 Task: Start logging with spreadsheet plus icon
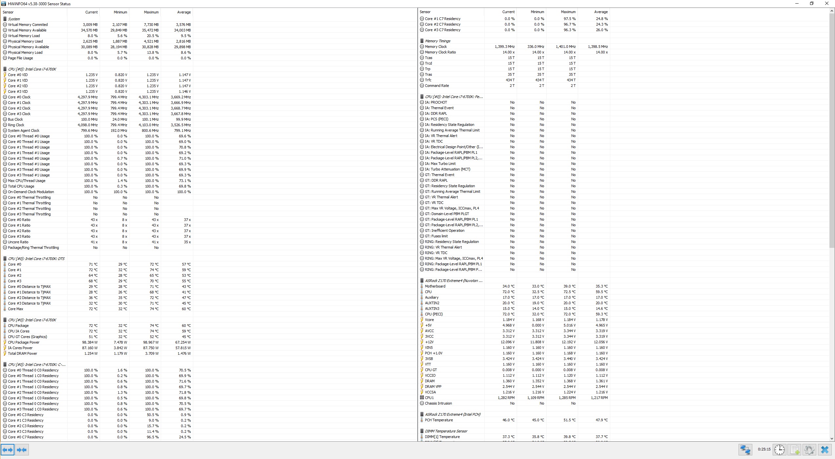click(794, 450)
